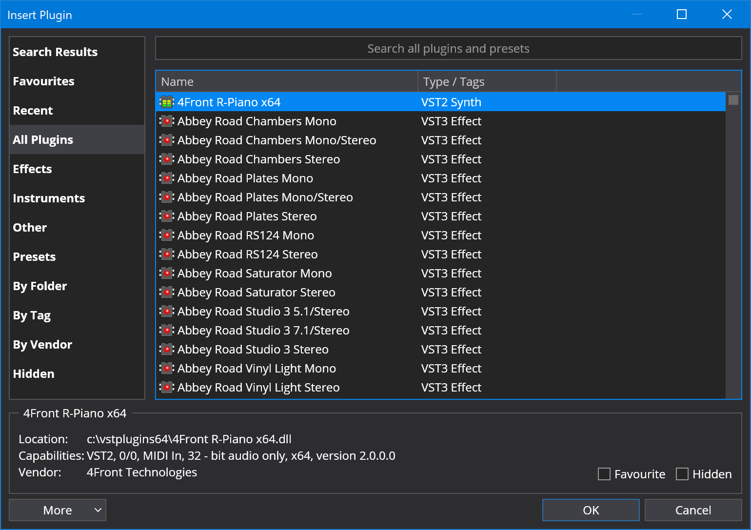Sort the list by Name column header
Image resolution: width=751 pixels, height=530 pixels.
click(287, 81)
